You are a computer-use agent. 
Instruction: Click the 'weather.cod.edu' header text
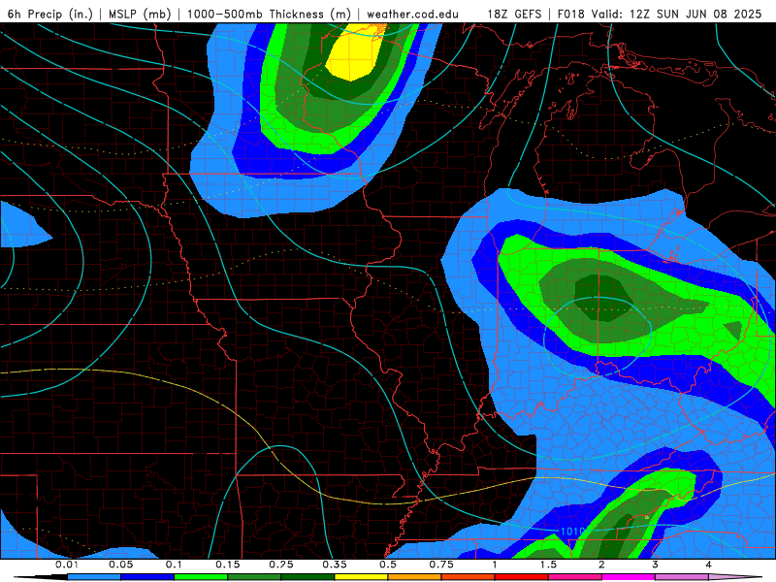[x=412, y=14]
